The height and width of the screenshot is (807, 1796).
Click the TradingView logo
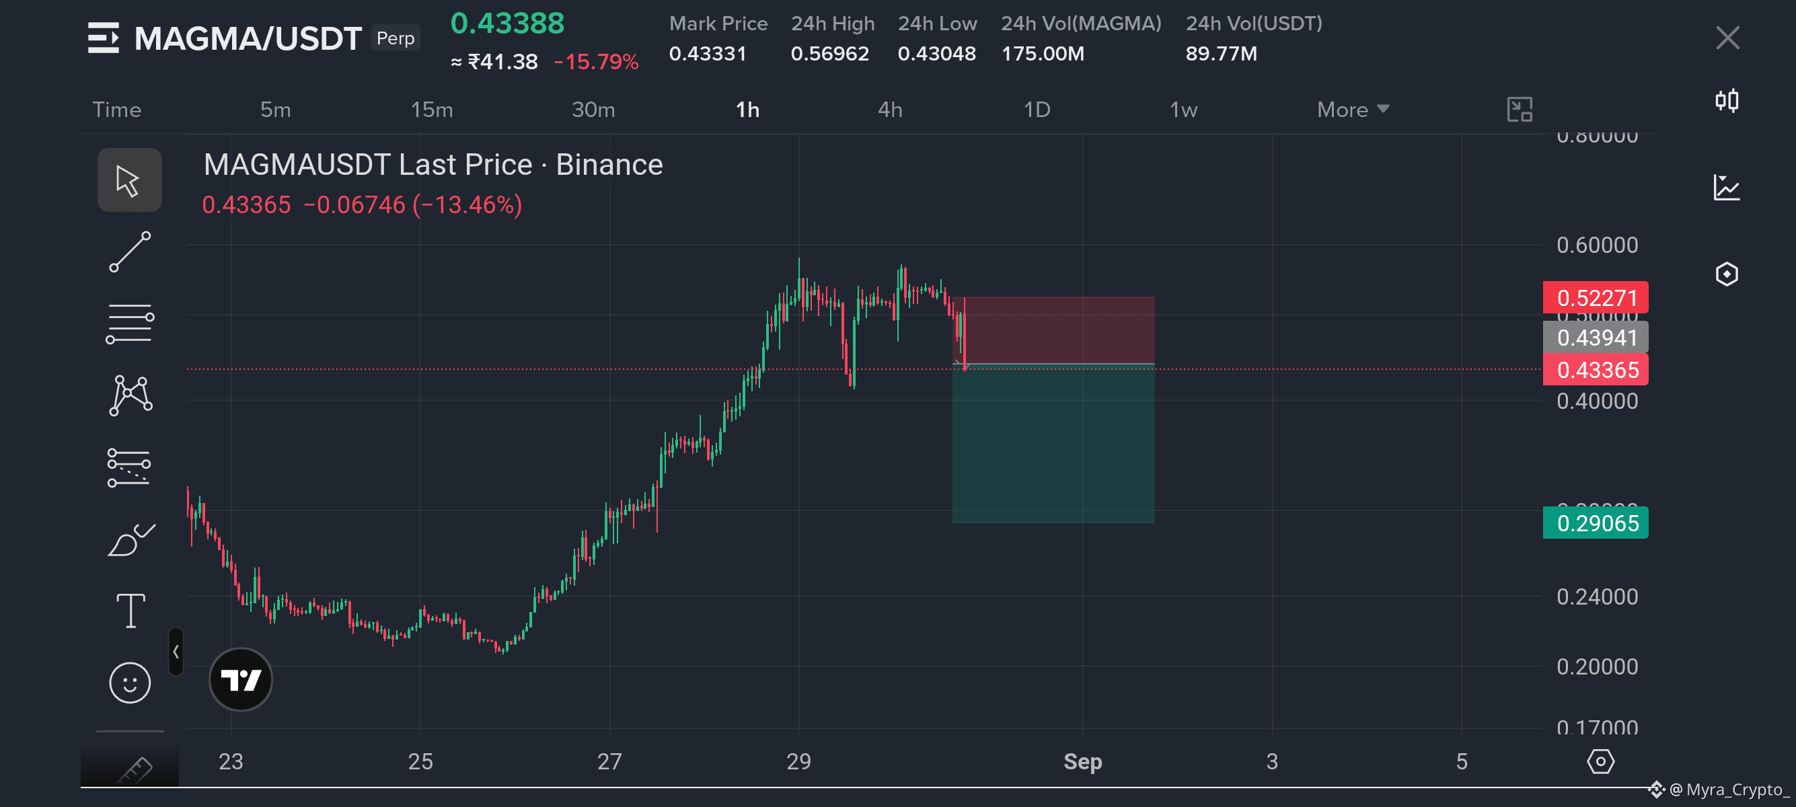click(241, 679)
